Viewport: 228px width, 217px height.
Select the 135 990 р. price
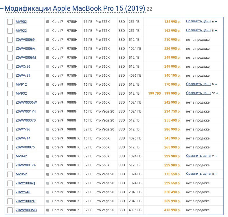172,22
